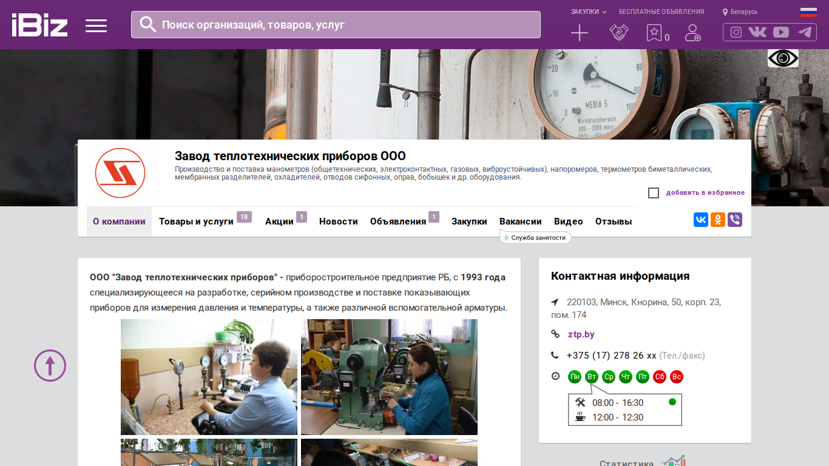Open iBiz Telegram channel icon
The width and height of the screenshot is (829, 466).
pyautogui.click(x=805, y=32)
